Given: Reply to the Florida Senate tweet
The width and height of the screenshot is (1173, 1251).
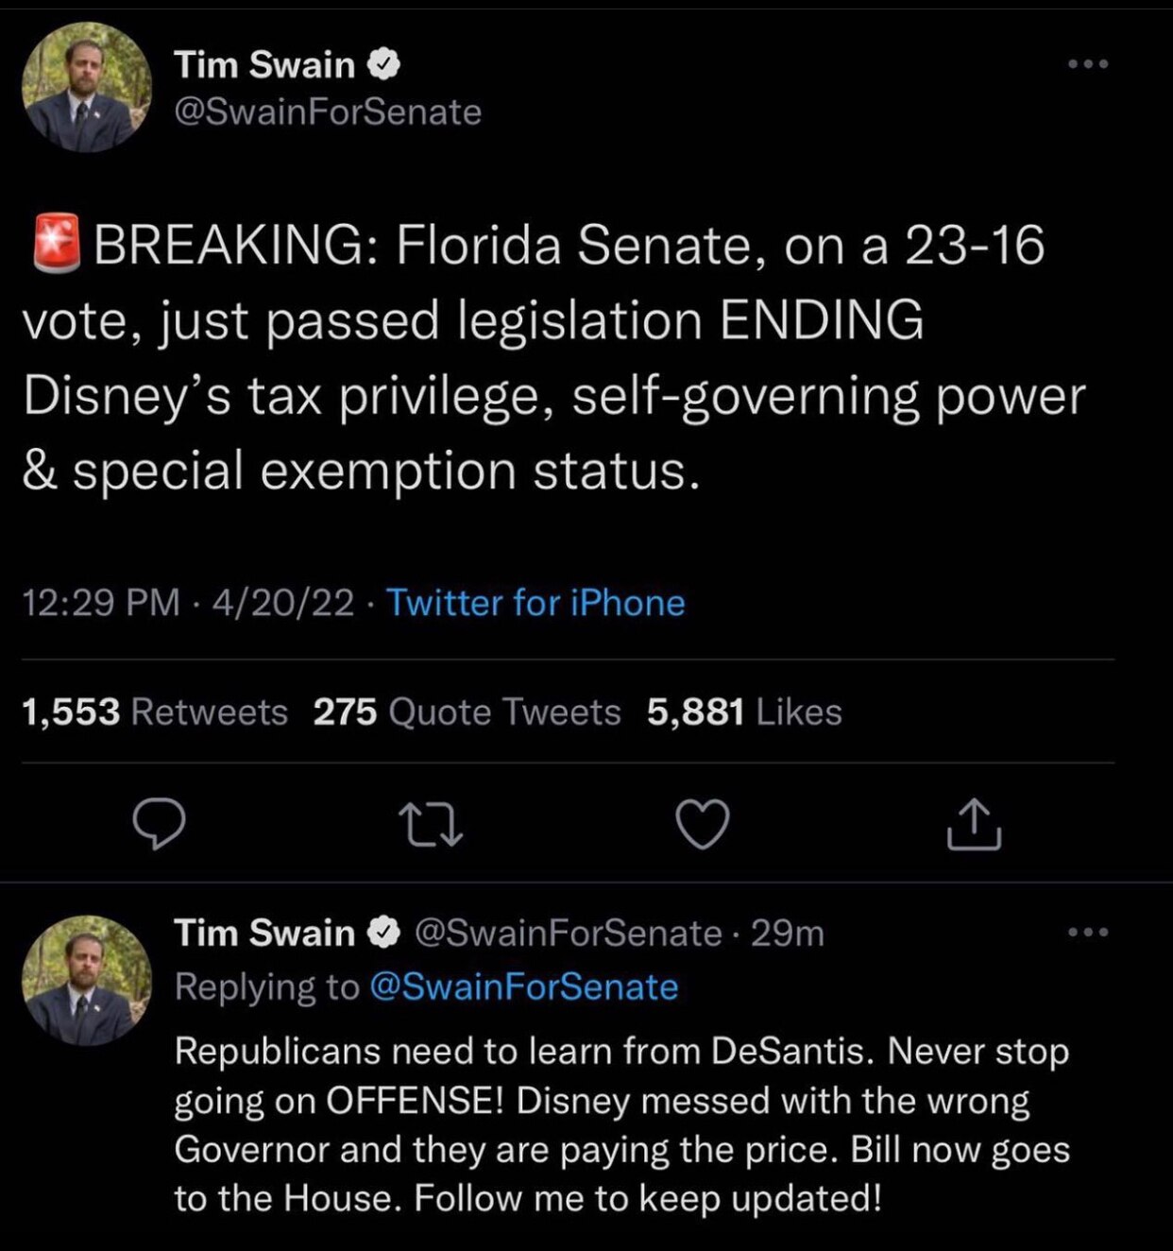Looking at the screenshot, I should (159, 824).
